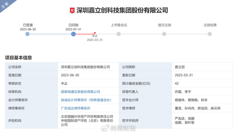
Task: Click the 保荐代表人 label cell
Action: (145, 92)
